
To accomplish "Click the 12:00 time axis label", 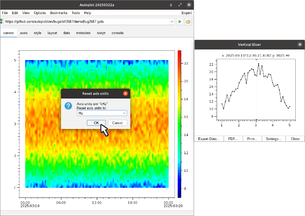I will coord(97,203).
